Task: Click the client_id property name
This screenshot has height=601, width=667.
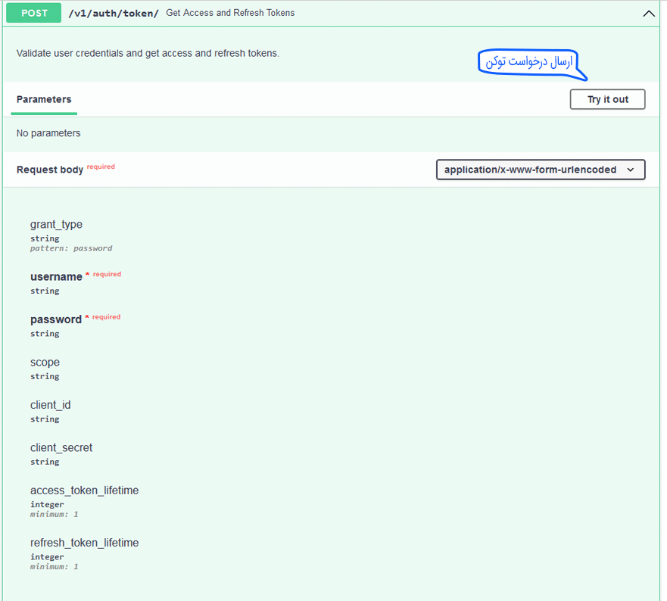Action: pos(50,405)
